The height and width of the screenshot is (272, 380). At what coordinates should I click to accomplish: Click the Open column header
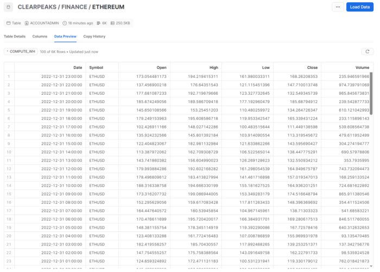pos(161,68)
